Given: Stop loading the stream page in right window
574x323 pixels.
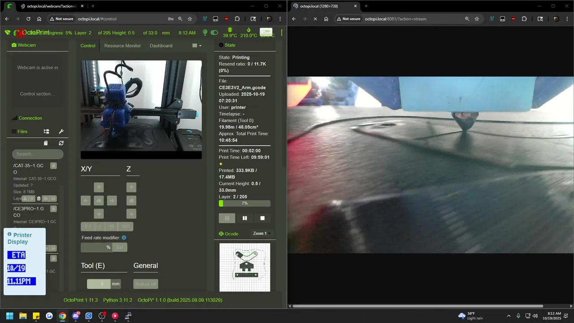Looking at the screenshot, I should click(315, 19).
